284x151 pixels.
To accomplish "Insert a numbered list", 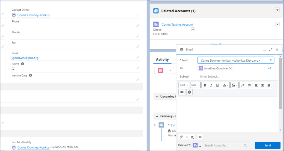I will pos(243,85).
